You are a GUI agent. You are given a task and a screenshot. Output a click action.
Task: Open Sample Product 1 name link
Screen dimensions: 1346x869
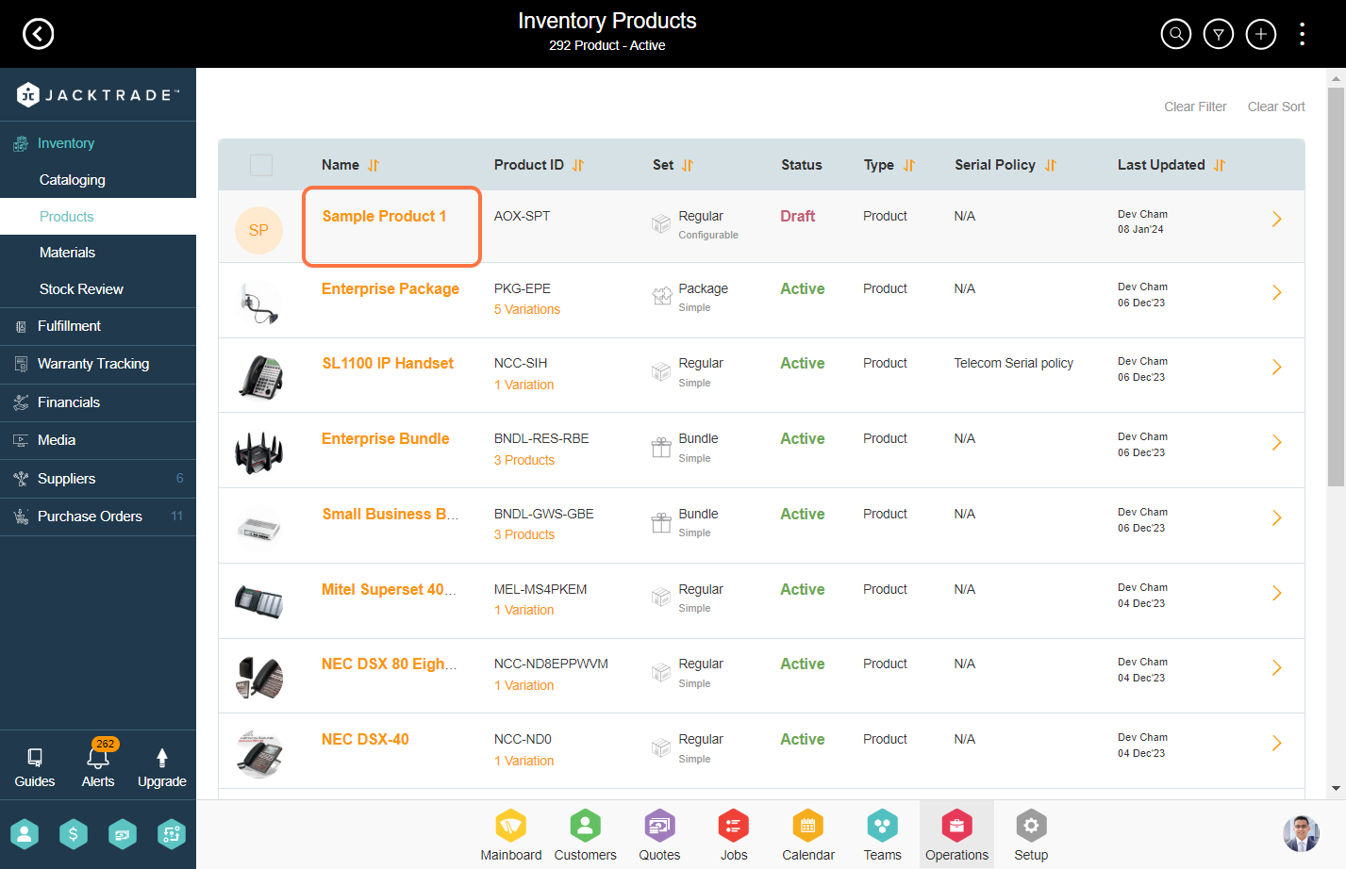384,216
